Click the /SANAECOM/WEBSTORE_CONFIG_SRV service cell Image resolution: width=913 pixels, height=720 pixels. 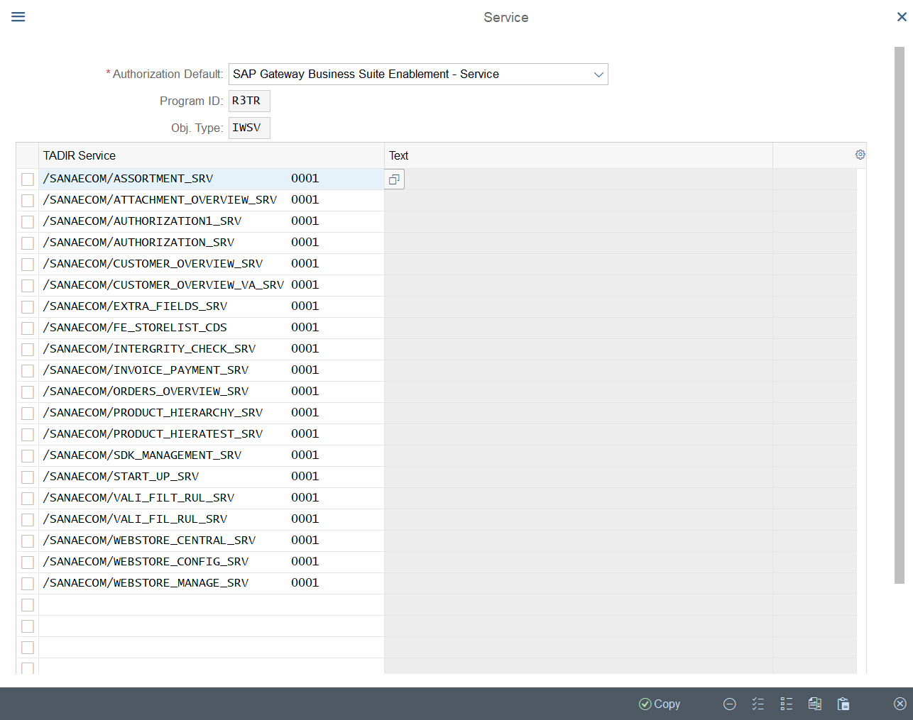[212, 562]
